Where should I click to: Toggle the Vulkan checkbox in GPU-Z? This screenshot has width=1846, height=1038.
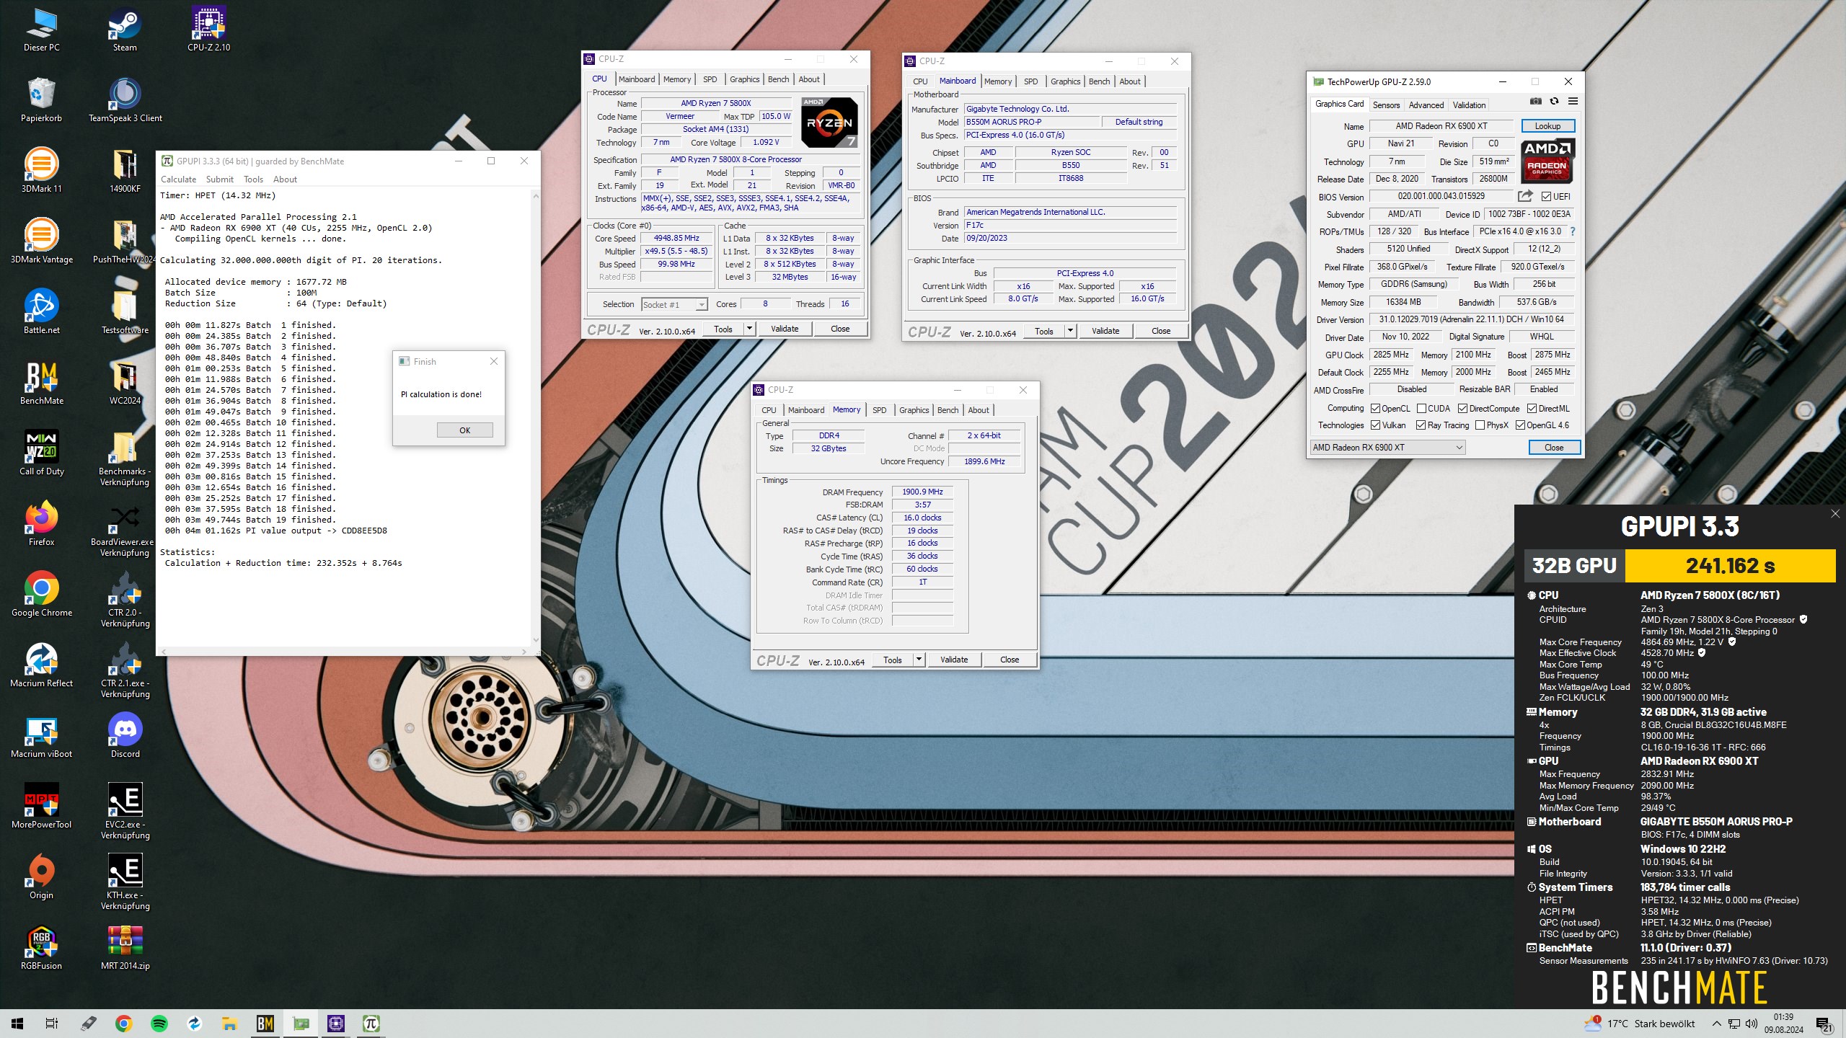pyautogui.click(x=1375, y=425)
